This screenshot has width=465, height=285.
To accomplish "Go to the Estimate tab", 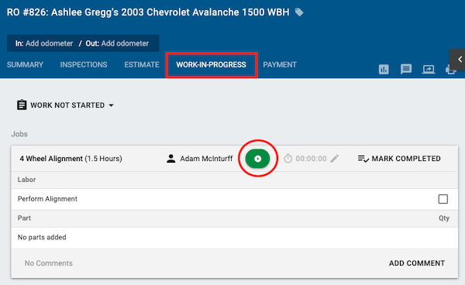I will [142, 64].
